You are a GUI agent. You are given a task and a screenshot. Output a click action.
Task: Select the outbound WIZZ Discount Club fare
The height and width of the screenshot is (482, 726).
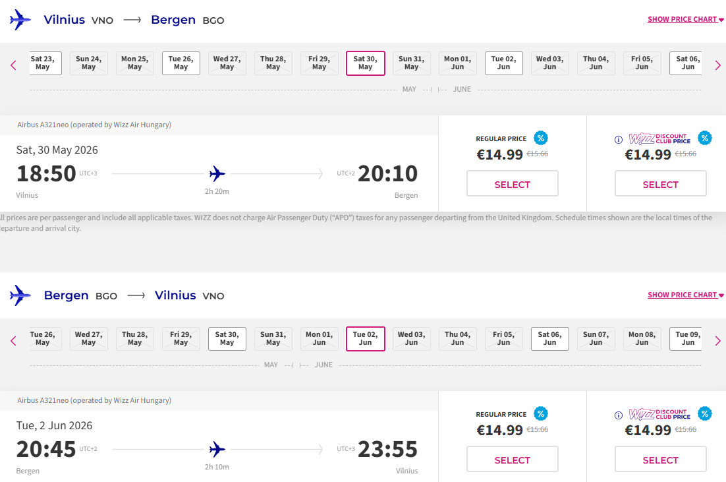pyautogui.click(x=661, y=184)
